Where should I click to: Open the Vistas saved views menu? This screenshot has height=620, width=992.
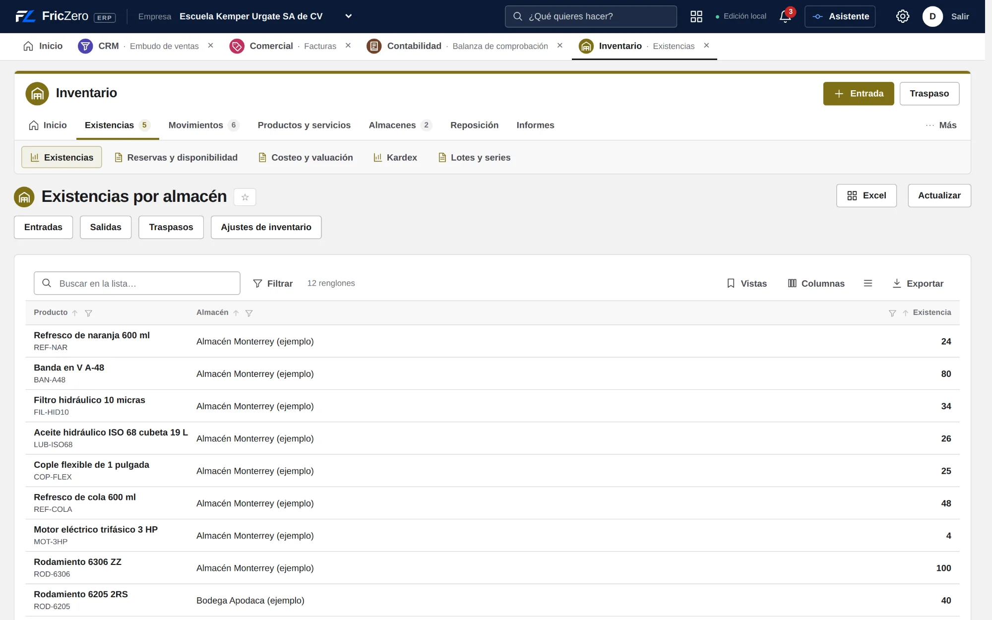tap(746, 283)
